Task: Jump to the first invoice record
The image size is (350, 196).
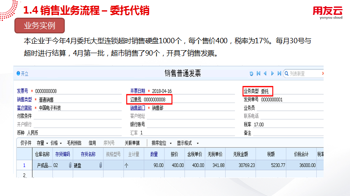Action: click(x=258, y=73)
